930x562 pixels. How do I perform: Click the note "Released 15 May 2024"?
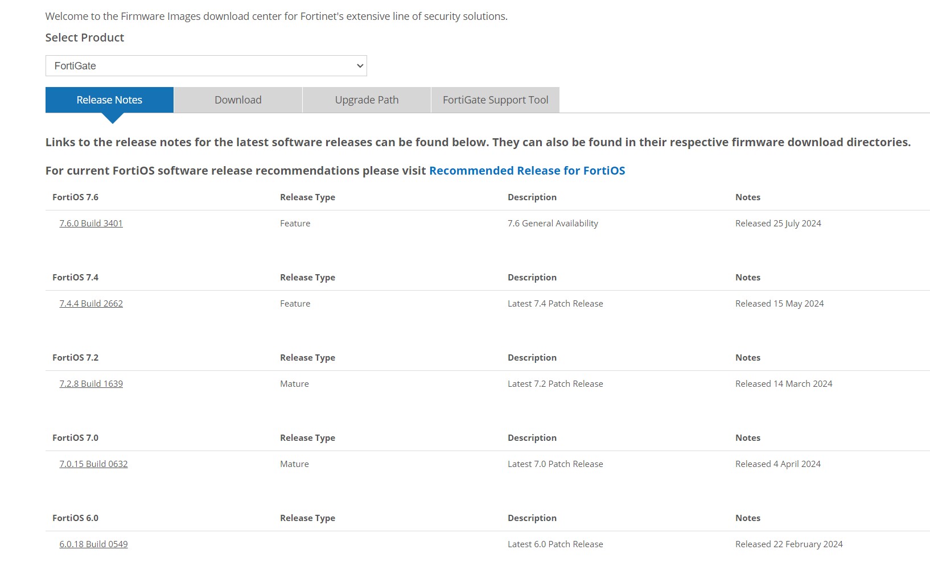[x=779, y=304]
